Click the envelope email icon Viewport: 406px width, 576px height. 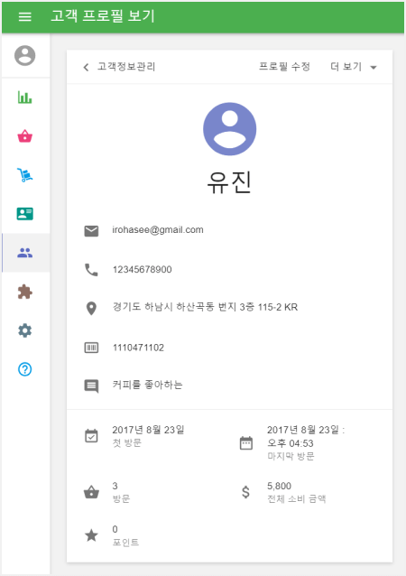[x=91, y=231]
